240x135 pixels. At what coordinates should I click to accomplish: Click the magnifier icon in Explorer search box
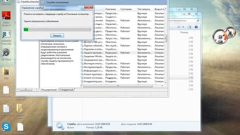(x=198, y=20)
